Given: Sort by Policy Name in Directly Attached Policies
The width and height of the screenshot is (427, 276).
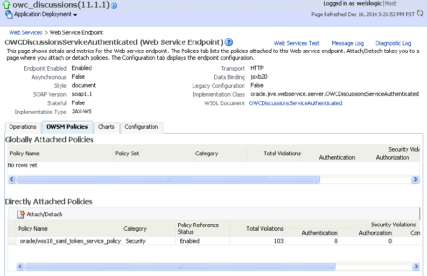Looking at the screenshot, I should tap(68, 229).
